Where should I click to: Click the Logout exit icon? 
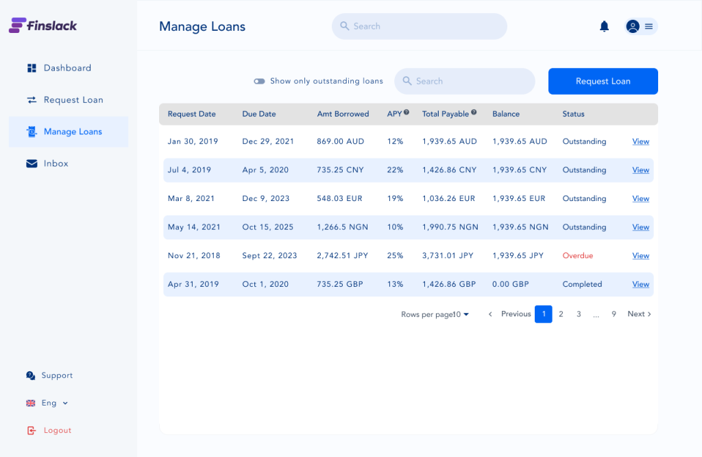coord(30,430)
